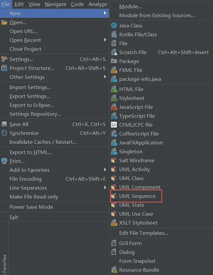
Task: Click the Singleton template icon
Action: click(114, 152)
